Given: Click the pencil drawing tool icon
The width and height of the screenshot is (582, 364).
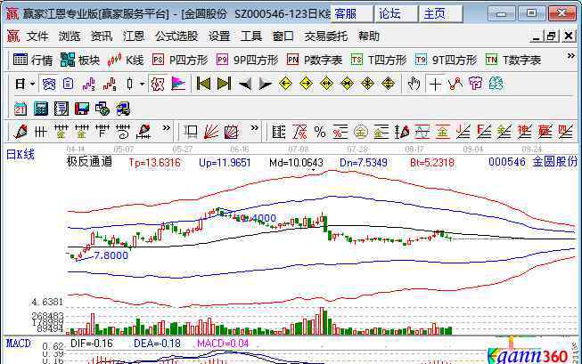Looking at the screenshot, I should pos(20,131).
